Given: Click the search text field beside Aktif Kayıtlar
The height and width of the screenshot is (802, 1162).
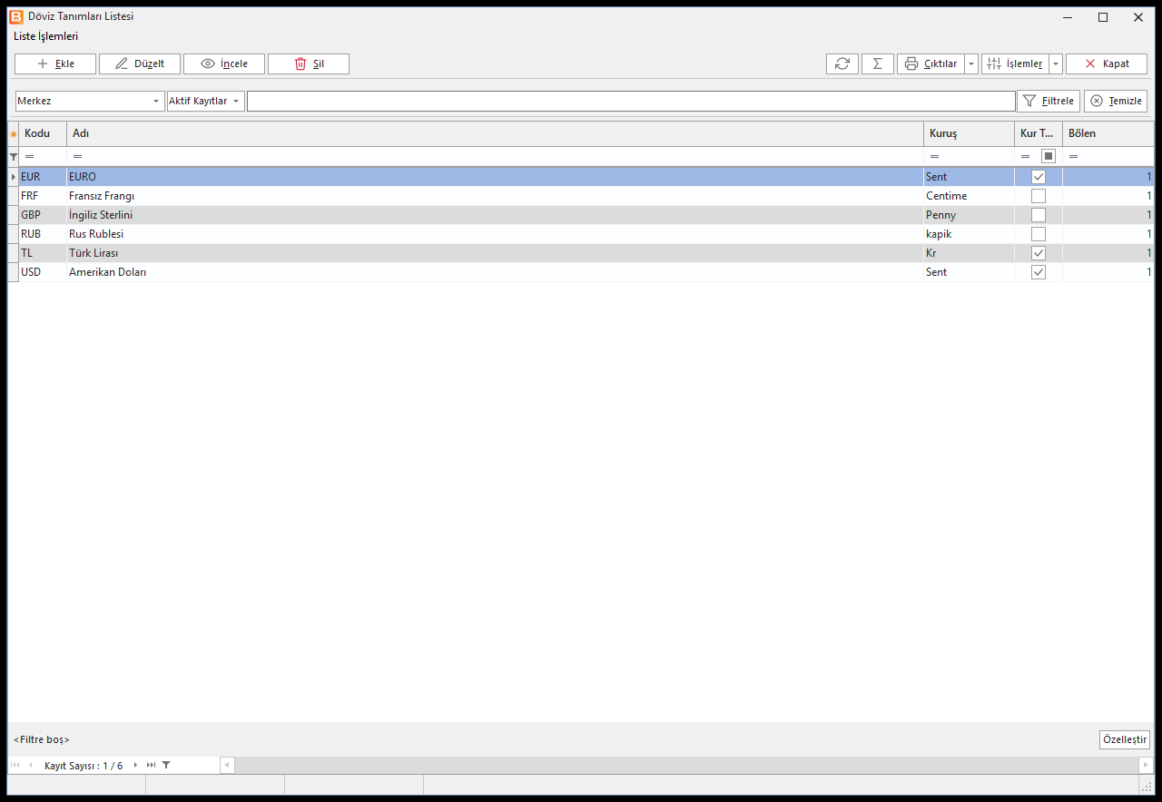Looking at the screenshot, I should point(631,101).
